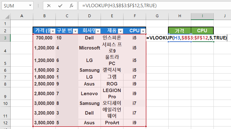Click price cell 2,800,000
231x129 pixels.
tap(44, 94)
